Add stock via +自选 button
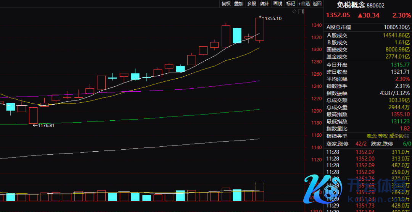The width and height of the screenshot is (412, 212). [304, 4]
